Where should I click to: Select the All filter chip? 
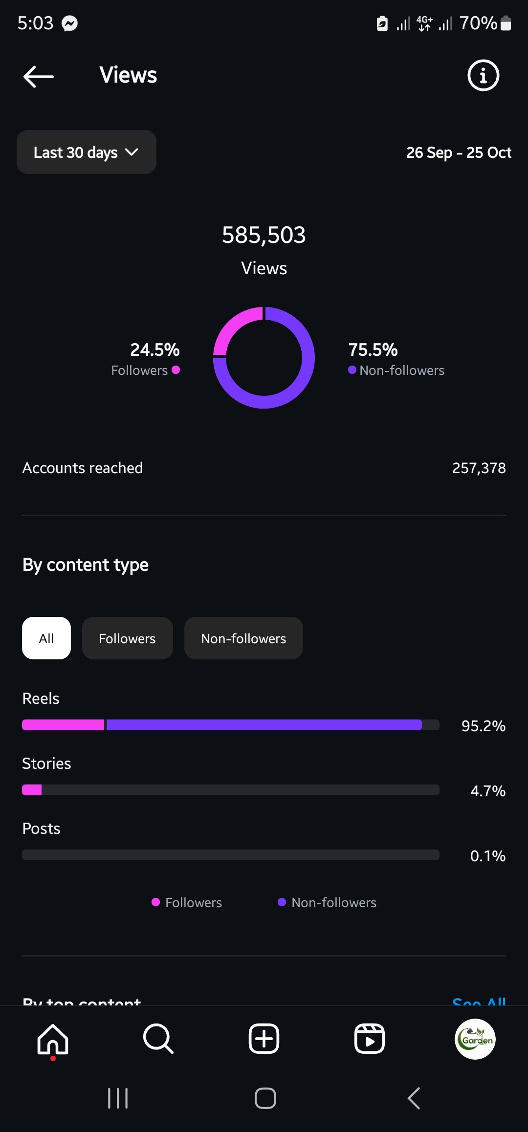[46, 638]
